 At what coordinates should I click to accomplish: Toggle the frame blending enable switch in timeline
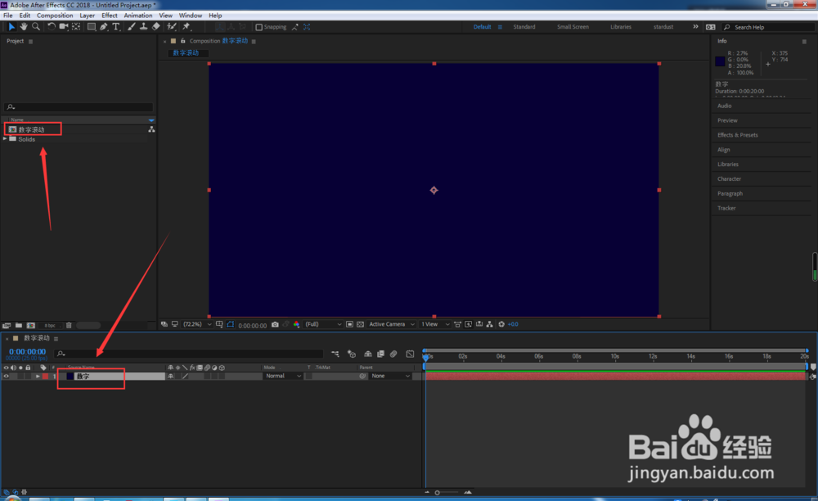381,354
